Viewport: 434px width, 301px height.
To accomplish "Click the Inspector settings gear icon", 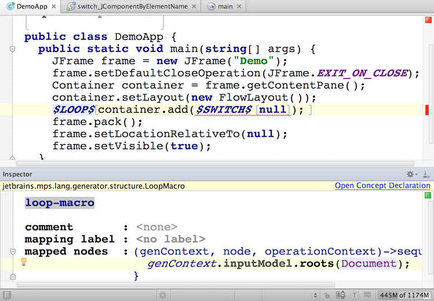I will coord(411,174).
